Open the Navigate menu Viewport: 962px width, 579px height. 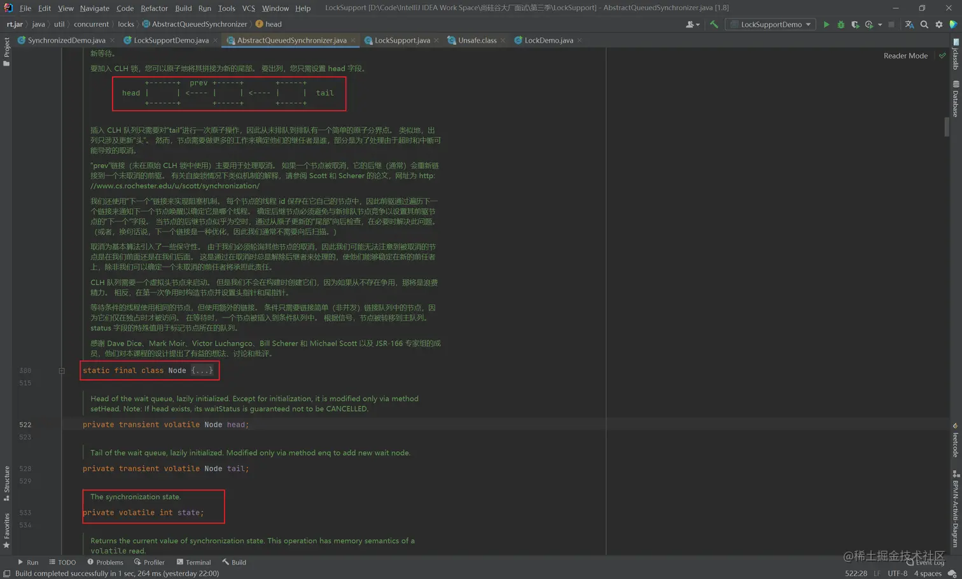point(94,8)
